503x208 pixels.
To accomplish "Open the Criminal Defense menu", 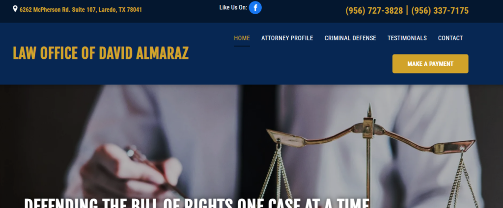I will [x=350, y=38].
